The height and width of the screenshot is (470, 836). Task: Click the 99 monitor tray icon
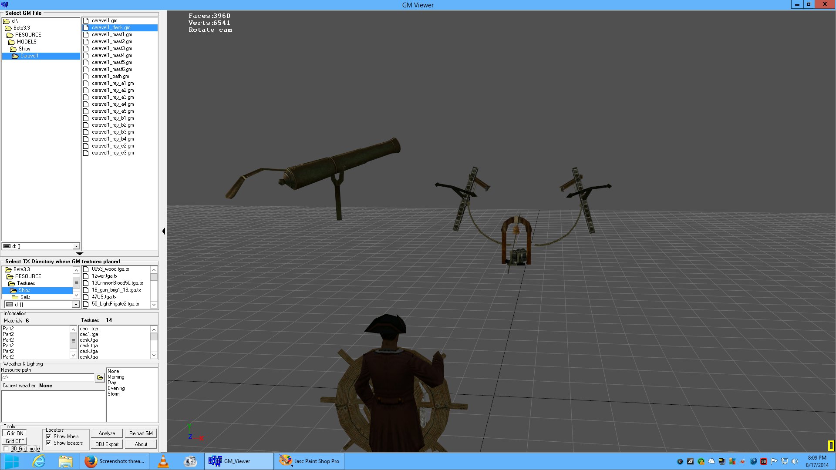(x=722, y=461)
